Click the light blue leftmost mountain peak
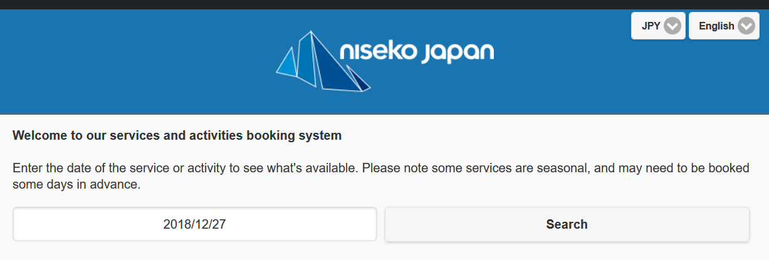The image size is (769, 260). point(288,63)
